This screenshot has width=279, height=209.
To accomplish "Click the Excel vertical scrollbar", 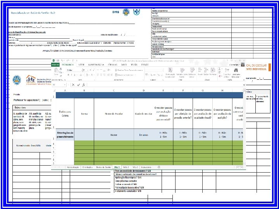I will (x=244, y=127).
